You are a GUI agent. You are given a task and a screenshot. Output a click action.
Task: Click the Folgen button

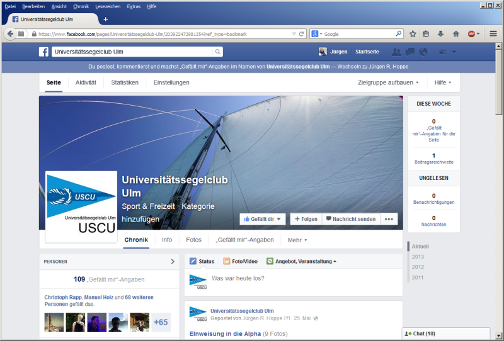[306, 219]
